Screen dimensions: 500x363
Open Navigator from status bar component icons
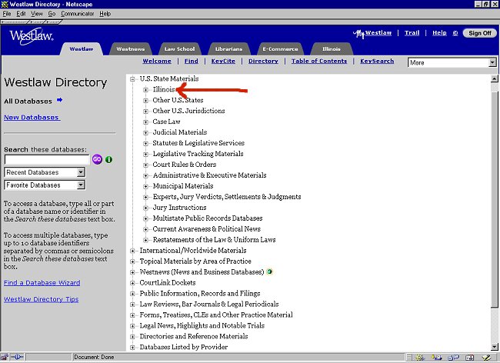[420, 358]
